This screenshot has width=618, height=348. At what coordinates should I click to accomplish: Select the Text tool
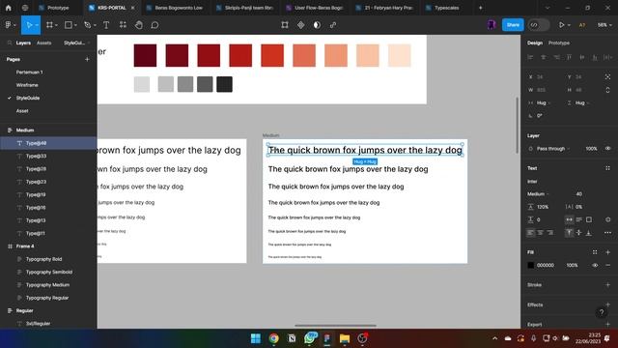(106, 25)
